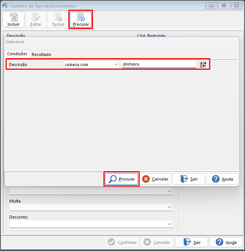Click the Procurar toolbar button at top

(x=81, y=19)
